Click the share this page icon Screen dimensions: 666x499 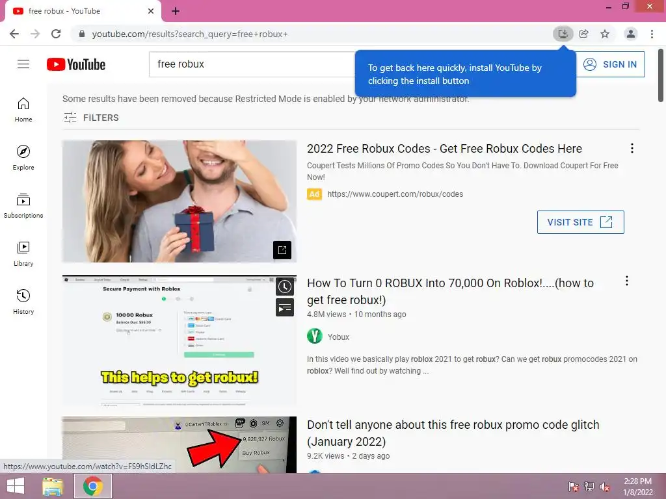pyautogui.click(x=584, y=34)
